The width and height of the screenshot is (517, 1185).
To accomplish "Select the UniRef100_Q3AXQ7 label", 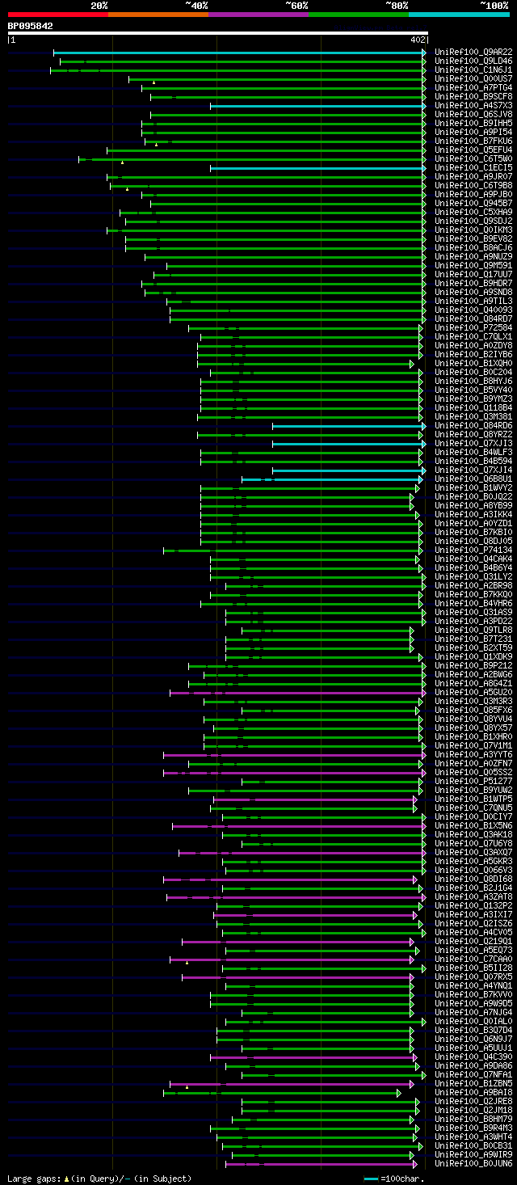I will [473, 852].
